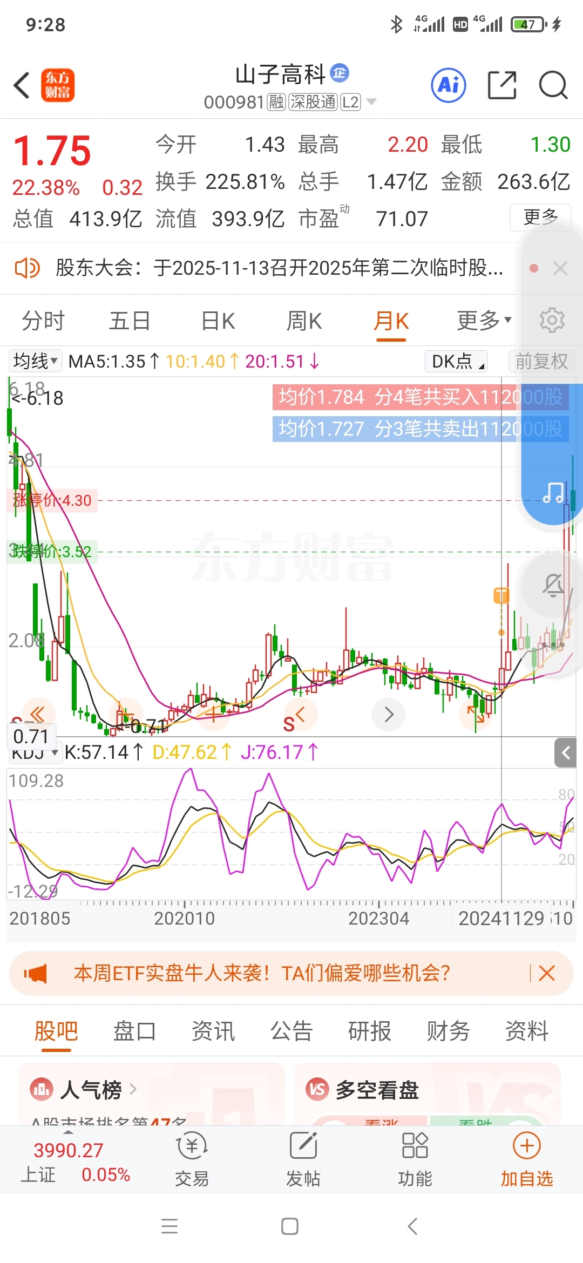The width and height of the screenshot is (583, 1263).
Task: Open 股吧 section tab
Action: click(x=56, y=1031)
